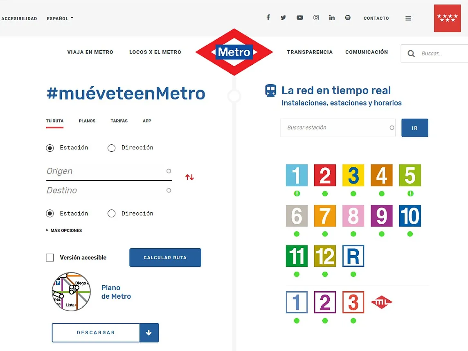
Task: Open the Metro Twitter icon
Action: click(283, 18)
